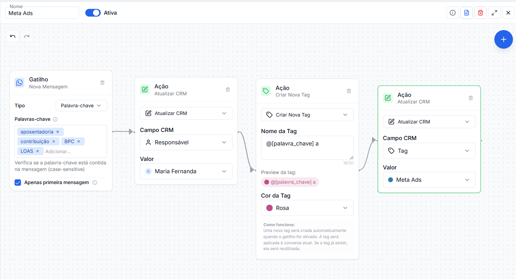Click the Rosa pink color swatch

pyautogui.click(x=269, y=208)
